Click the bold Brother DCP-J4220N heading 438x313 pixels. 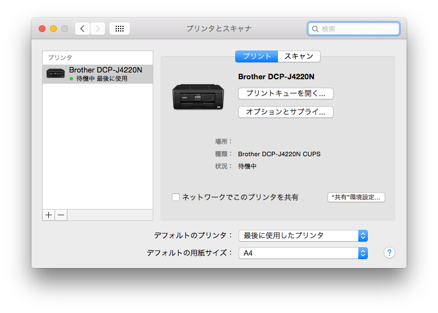(x=276, y=76)
